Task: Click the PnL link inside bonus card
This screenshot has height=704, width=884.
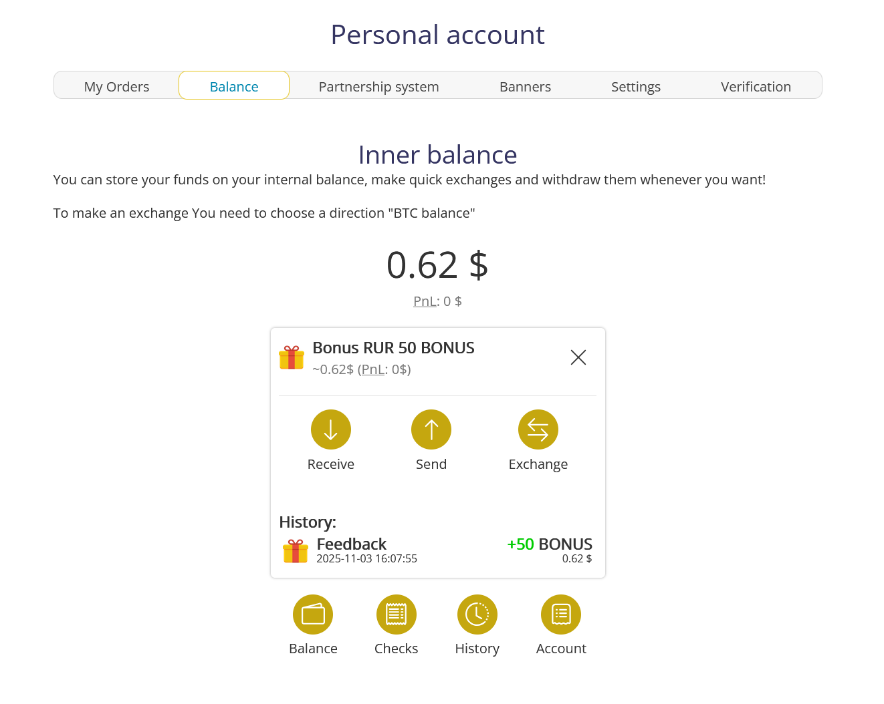Action: (x=372, y=369)
